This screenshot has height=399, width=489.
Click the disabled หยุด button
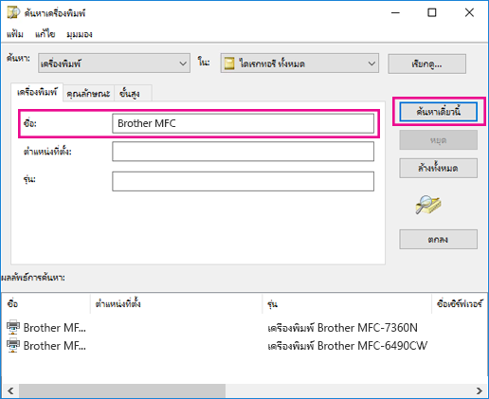coord(438,140)
